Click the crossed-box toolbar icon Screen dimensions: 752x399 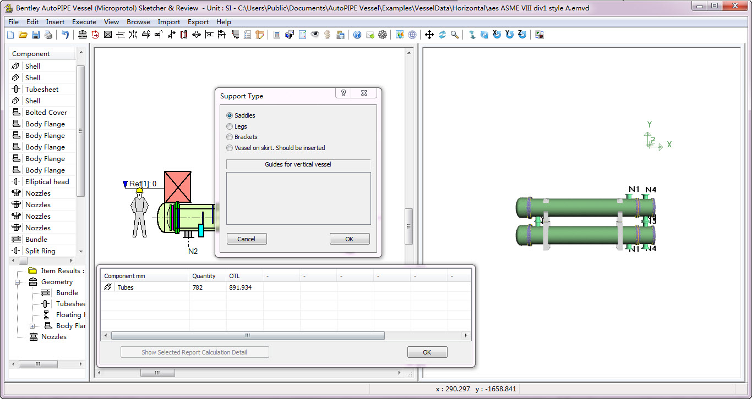click(x=108, y=35)
